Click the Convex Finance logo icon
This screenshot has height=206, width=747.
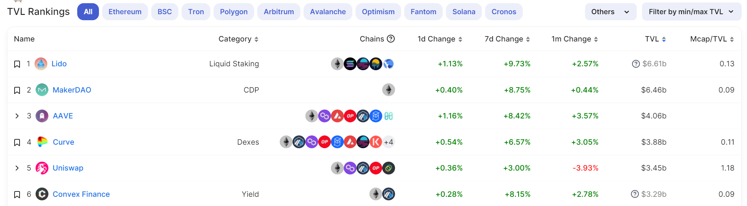click(x=42, y=194)
